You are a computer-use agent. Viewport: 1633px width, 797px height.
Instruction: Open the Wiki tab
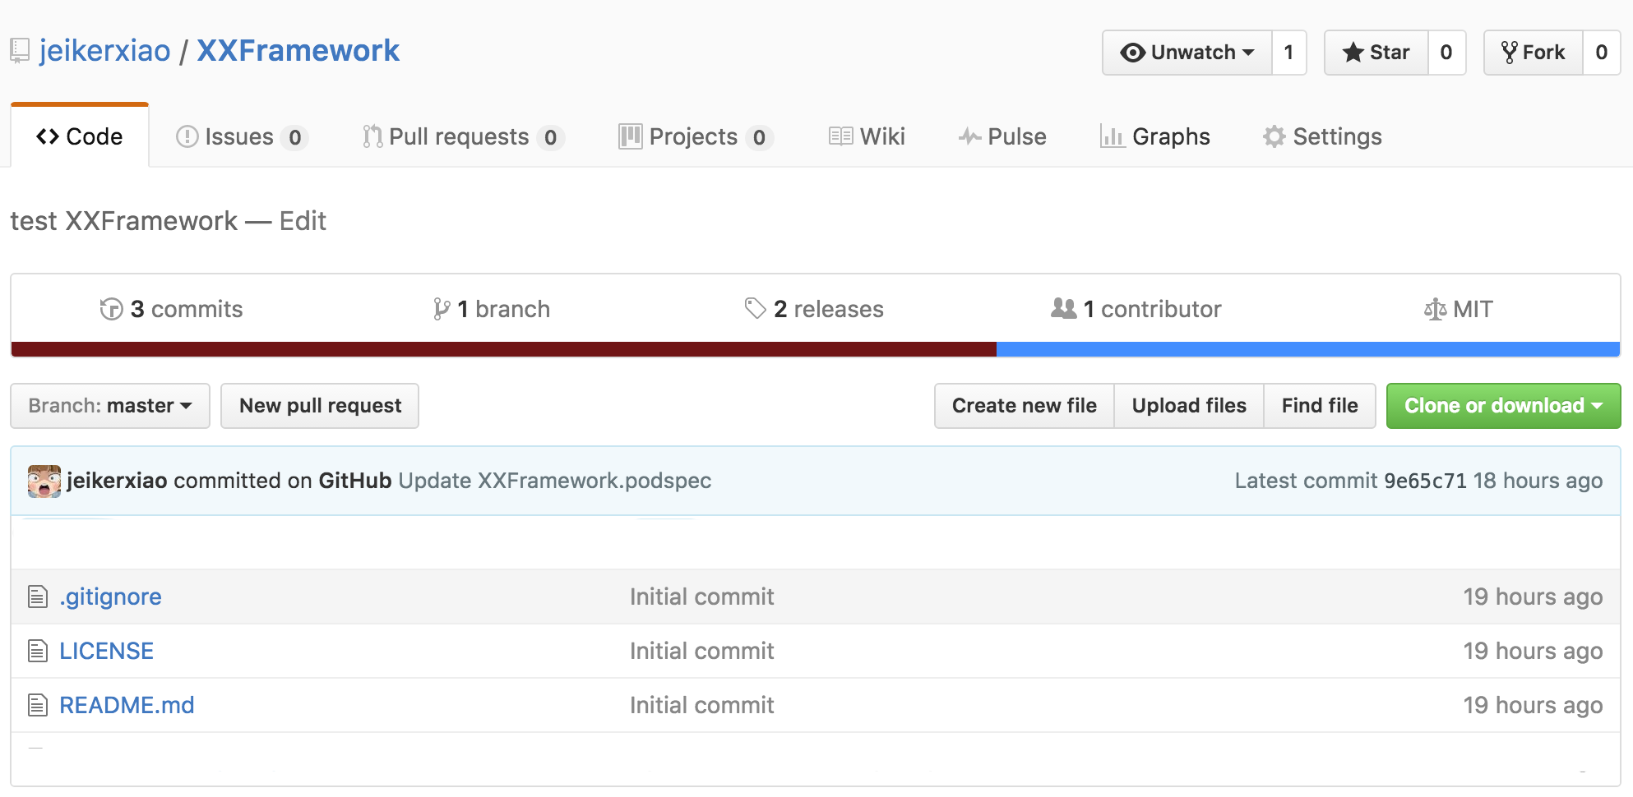pyautogui.click(x=867, y=136)
